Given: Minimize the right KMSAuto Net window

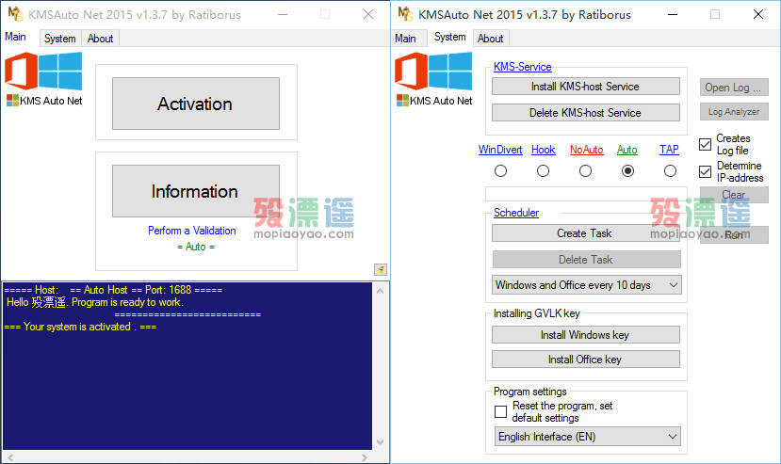Looking at the screenshot, I should click(x=673, y=14).
